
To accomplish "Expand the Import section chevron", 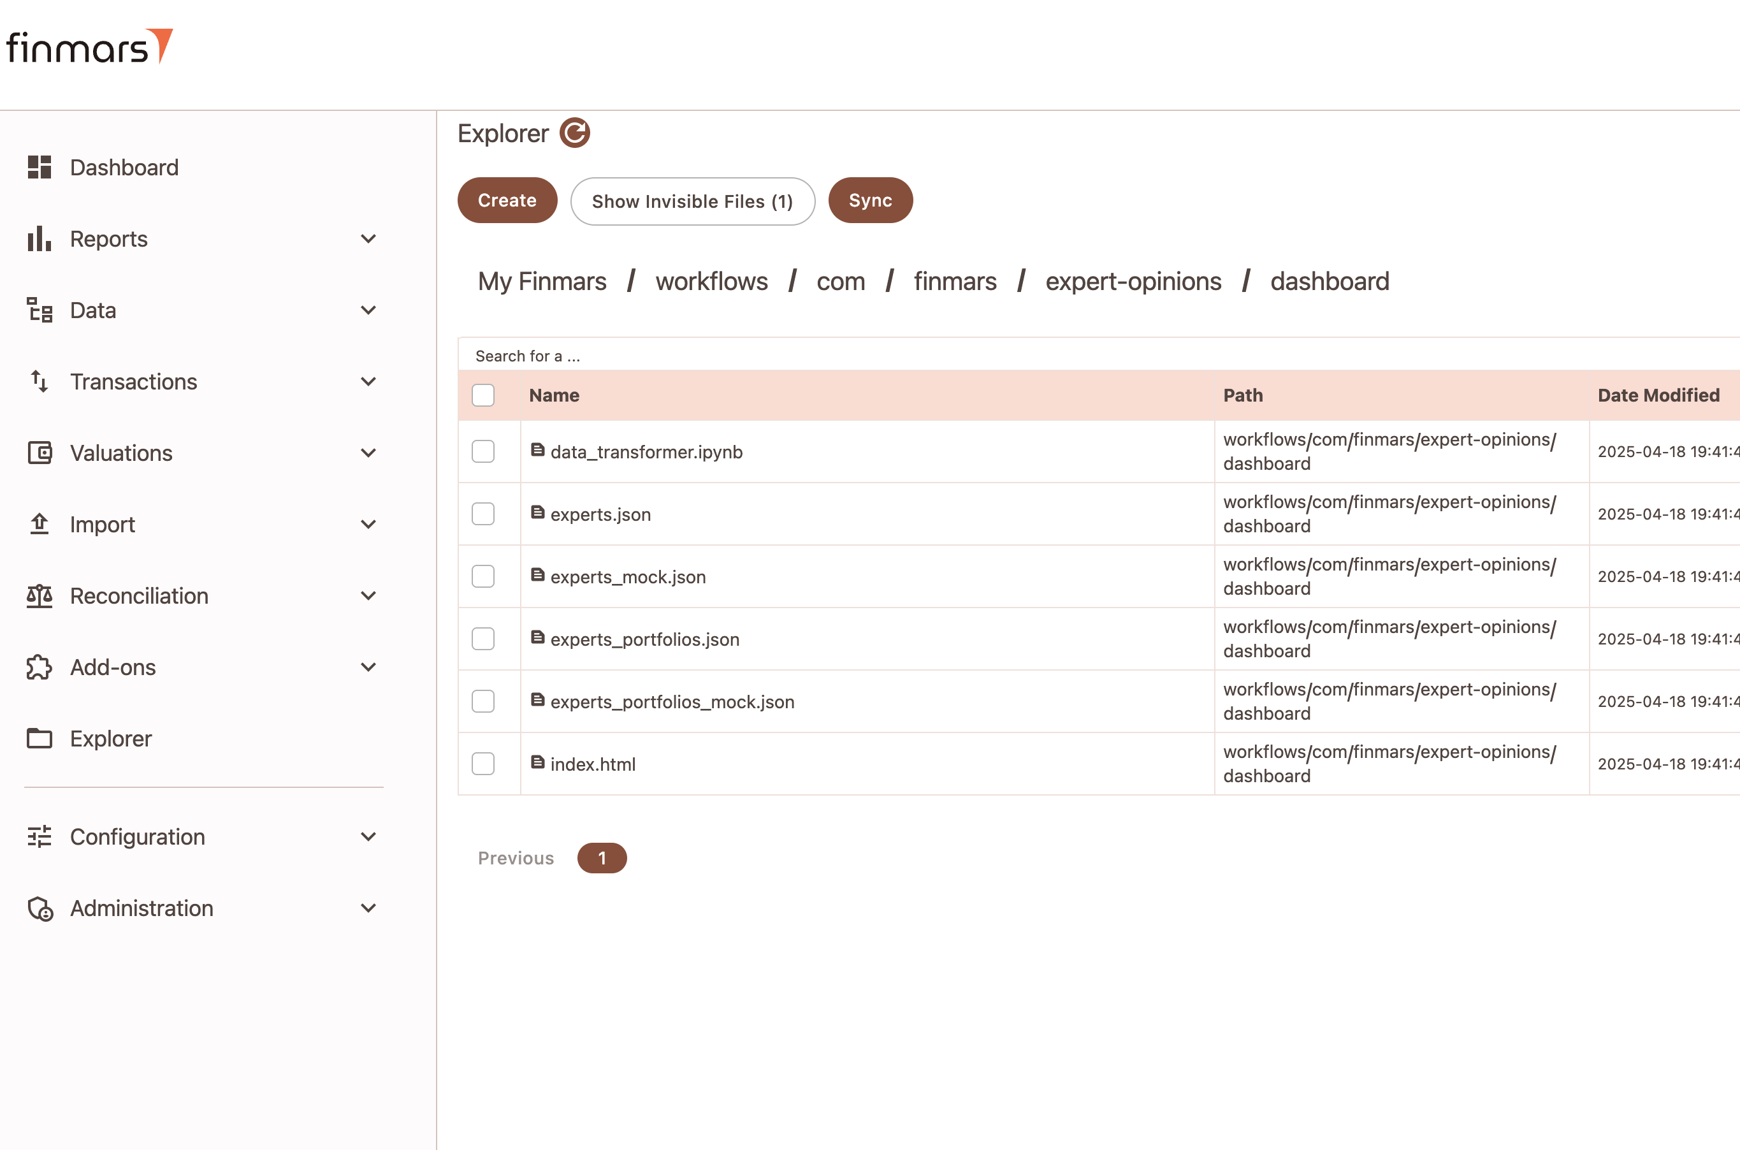I will [x=368, y=525].
